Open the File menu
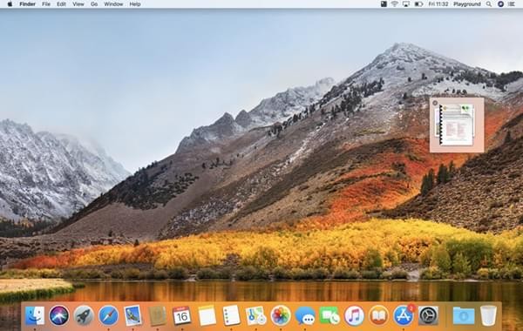 click(x=46, y=4)
